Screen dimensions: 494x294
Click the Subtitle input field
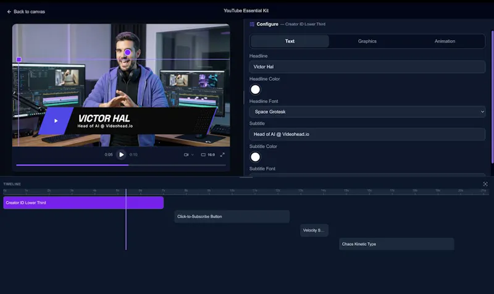pyautogui.click(x=367, y=134)
